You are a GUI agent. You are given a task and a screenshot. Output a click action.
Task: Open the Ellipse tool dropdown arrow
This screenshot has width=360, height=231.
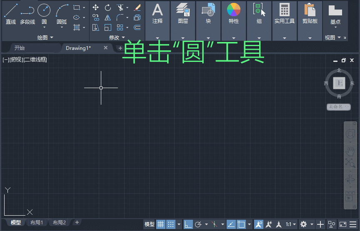[84, 17]
